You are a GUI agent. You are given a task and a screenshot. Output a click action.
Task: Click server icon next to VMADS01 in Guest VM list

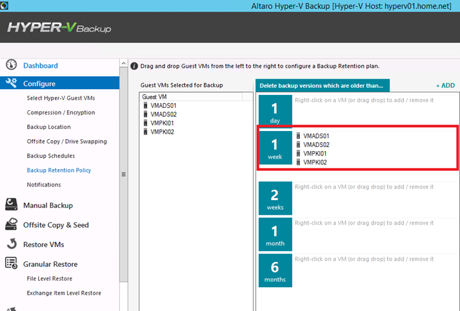click(145, 105)
